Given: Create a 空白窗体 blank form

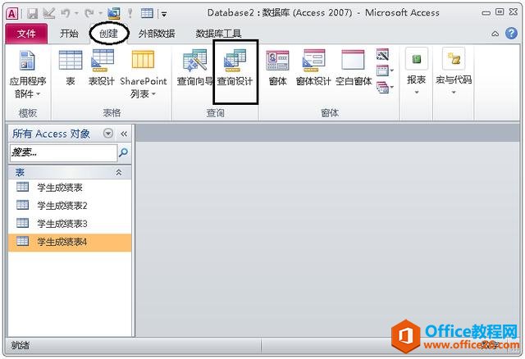Looking at the screenshot, I should pos(354,68).
